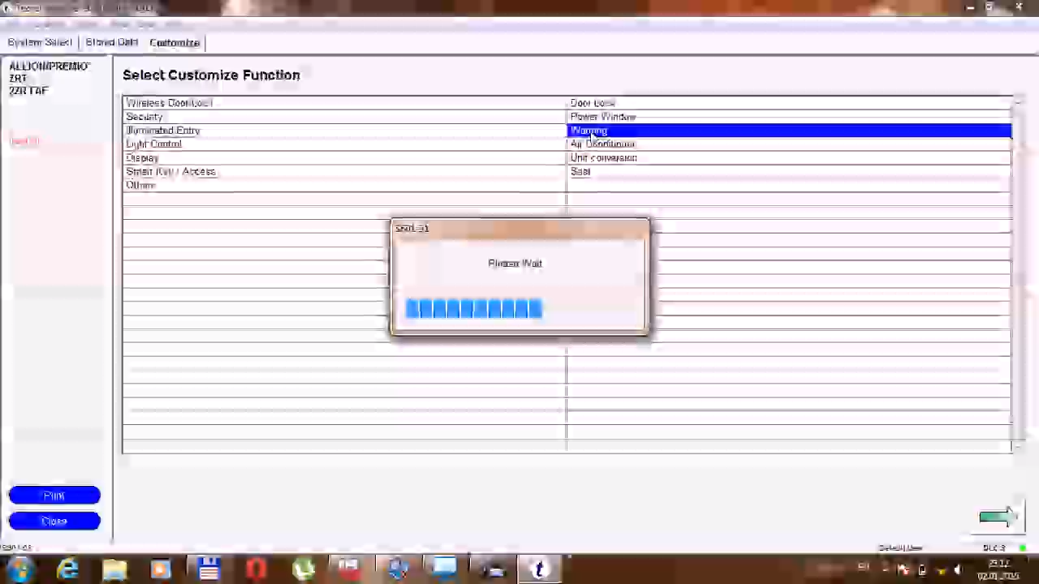Switch to the Stored Data tab
The width and height of the screenshot is (1039, 584).
point(112,42)
